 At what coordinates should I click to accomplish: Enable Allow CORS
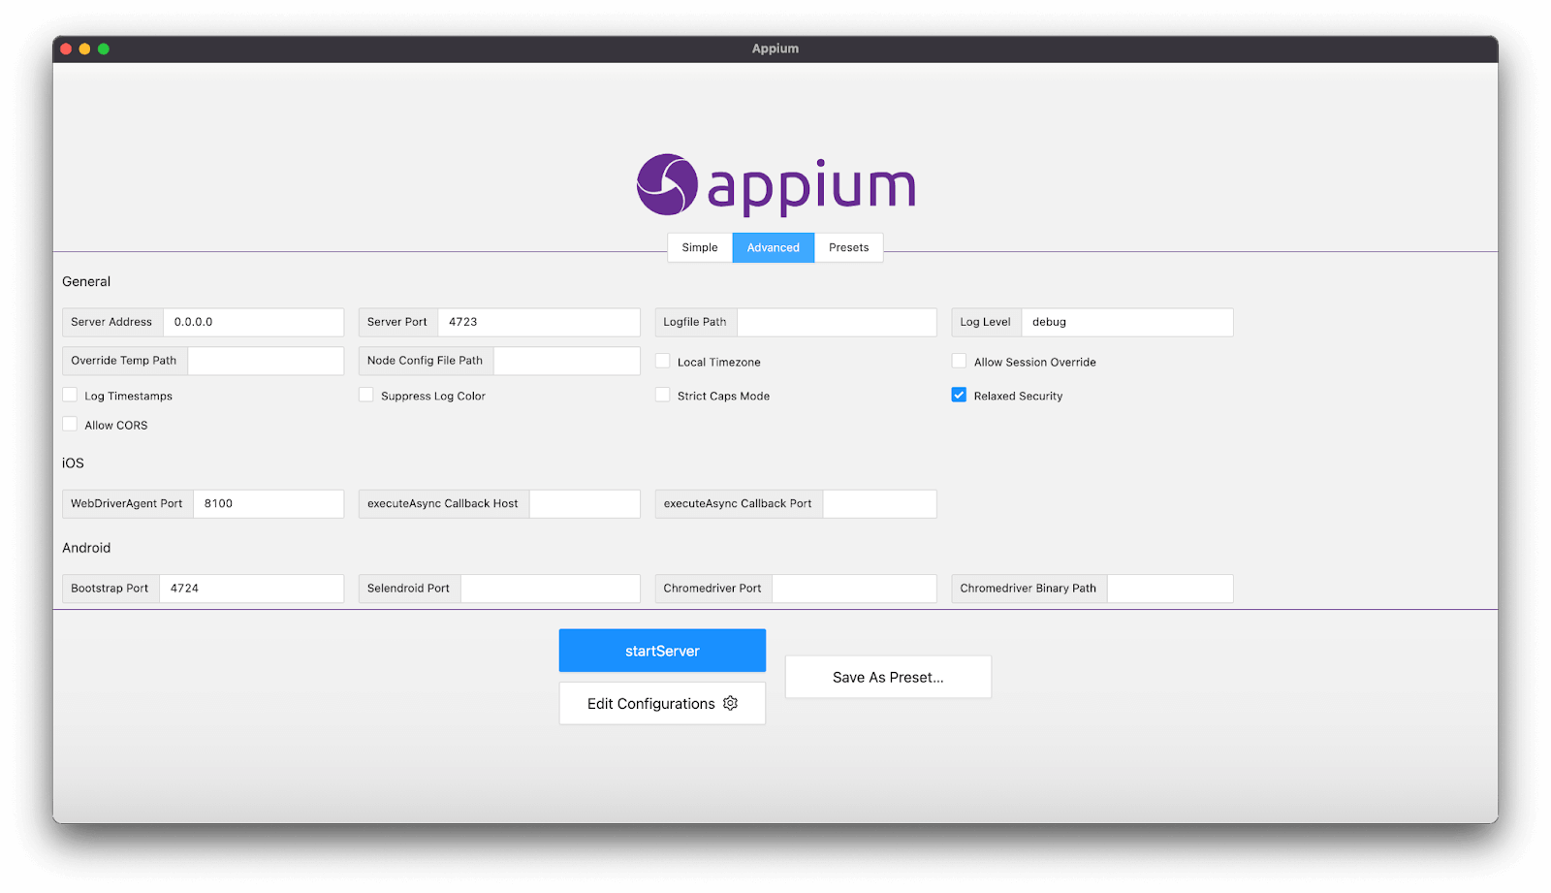point(69,424)
